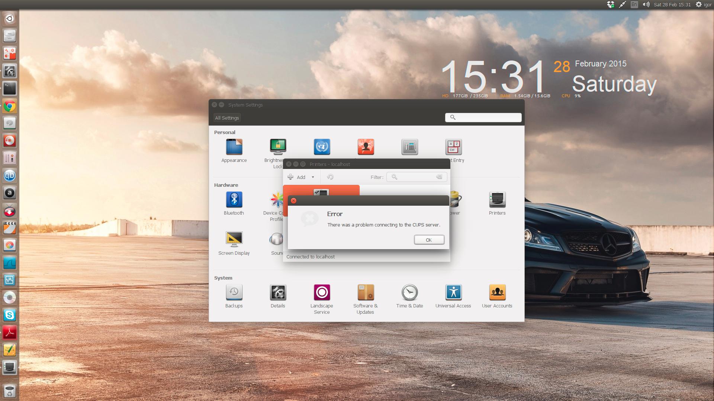This screenshot has height=401, width=714.
Task: Click the Refresh icon in Printers toolbar
Action: (x=330, y=177)
